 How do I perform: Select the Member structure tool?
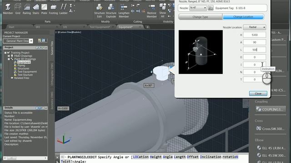pos(8,9)
